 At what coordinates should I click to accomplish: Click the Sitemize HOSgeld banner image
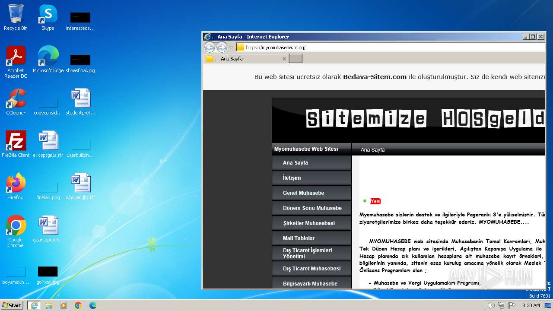tap(409, 120)
